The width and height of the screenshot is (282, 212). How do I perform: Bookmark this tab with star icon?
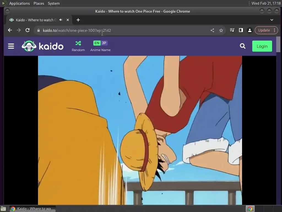pyautogui.click(x=221, y=30)
